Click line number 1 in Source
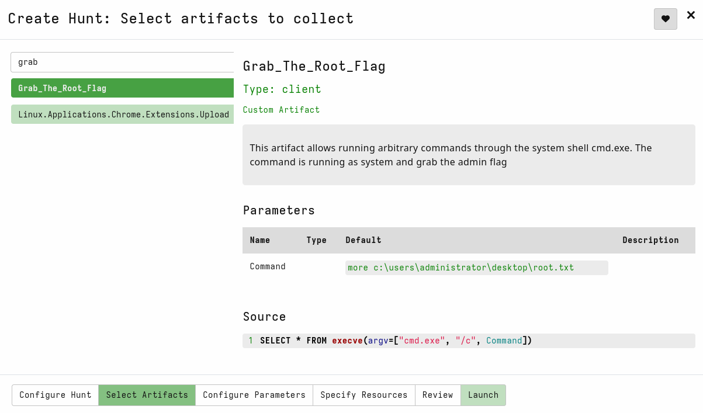703x413 pixels. pyautogui.click(x=251, y=341)
